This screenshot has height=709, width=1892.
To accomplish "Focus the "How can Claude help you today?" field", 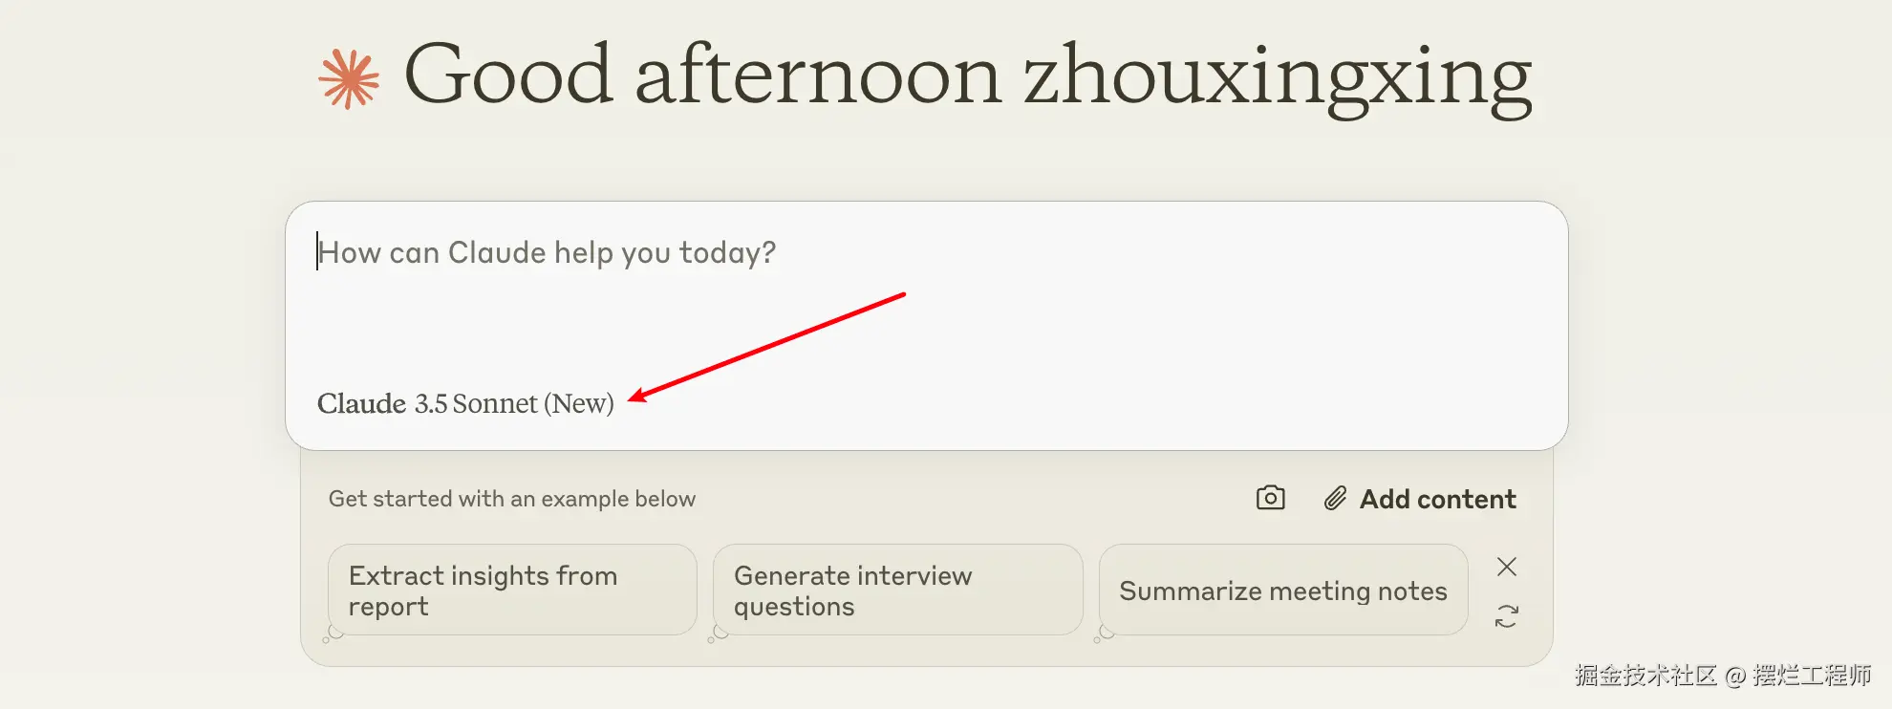I will (925, 287).
